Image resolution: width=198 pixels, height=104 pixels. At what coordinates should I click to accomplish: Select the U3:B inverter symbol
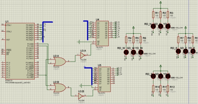coord(81,96)
